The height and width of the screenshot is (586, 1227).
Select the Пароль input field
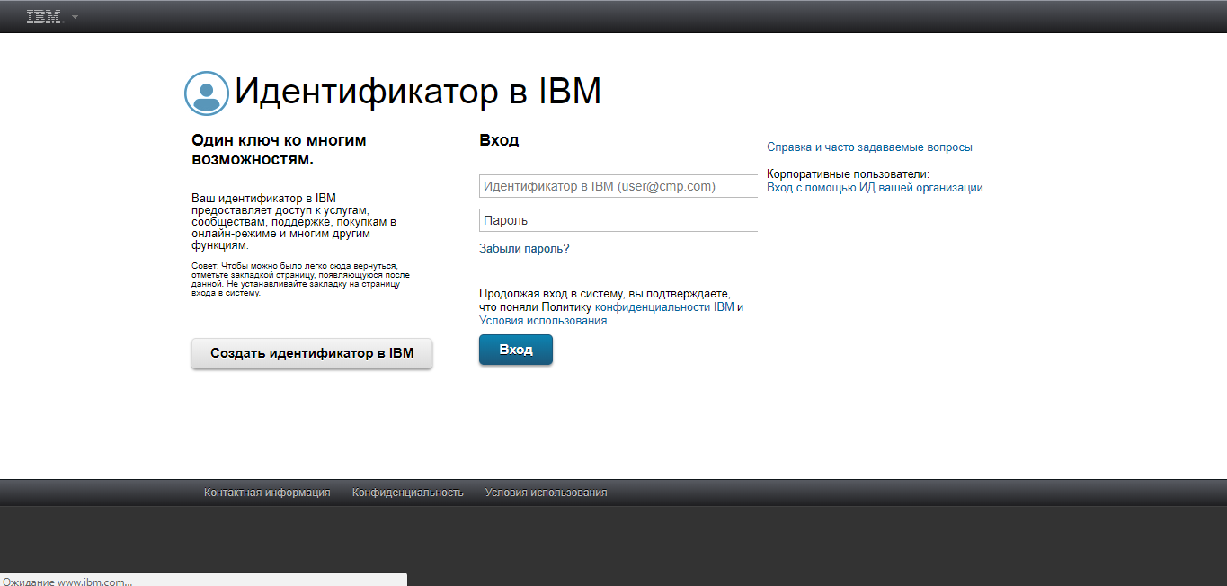pyautogui.click(x=618, y=219)
